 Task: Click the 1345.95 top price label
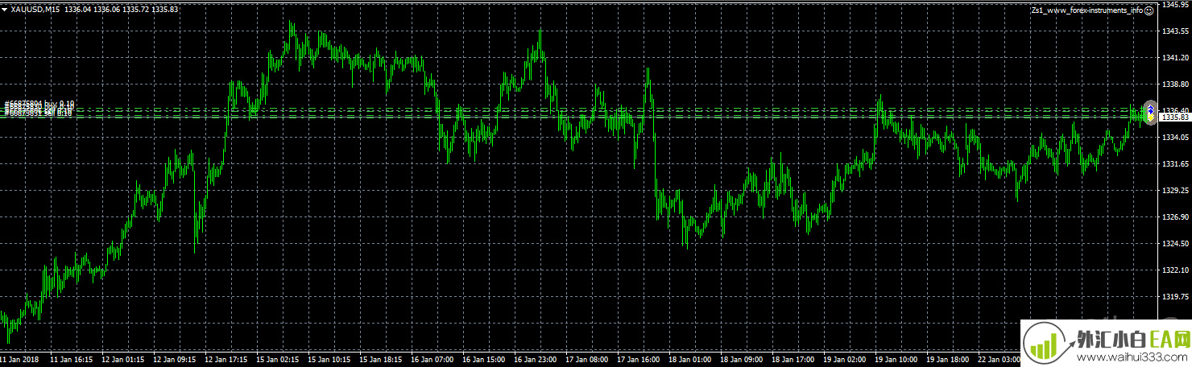[1176, 5]
